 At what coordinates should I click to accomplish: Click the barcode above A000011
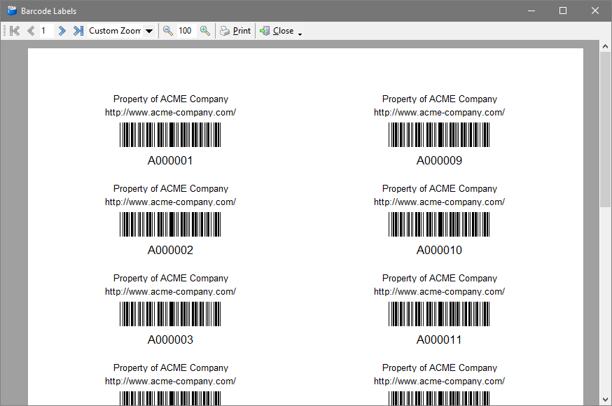pyautogui.click(x=439, y=314)
